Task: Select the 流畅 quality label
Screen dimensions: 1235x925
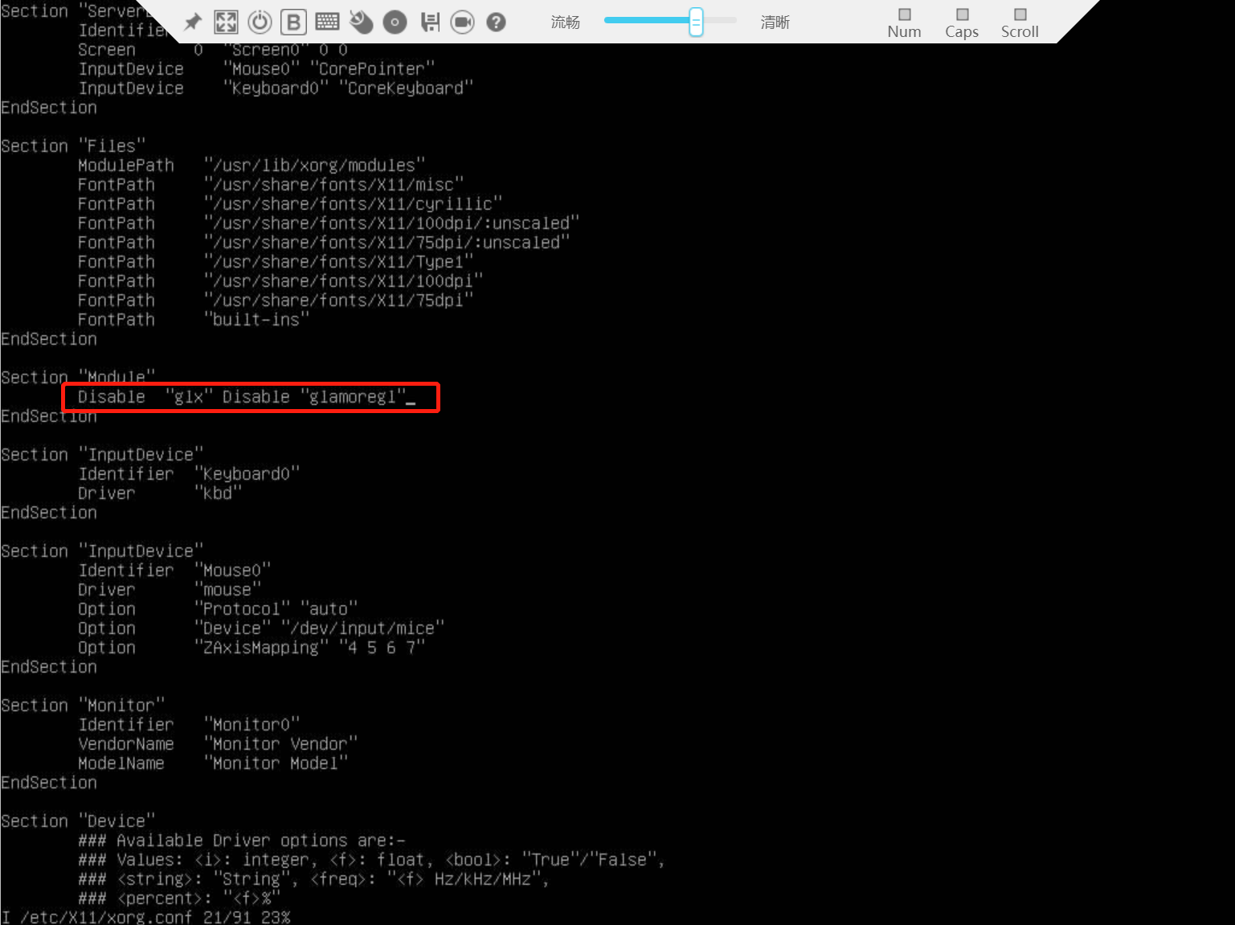Action: [565, 22]
